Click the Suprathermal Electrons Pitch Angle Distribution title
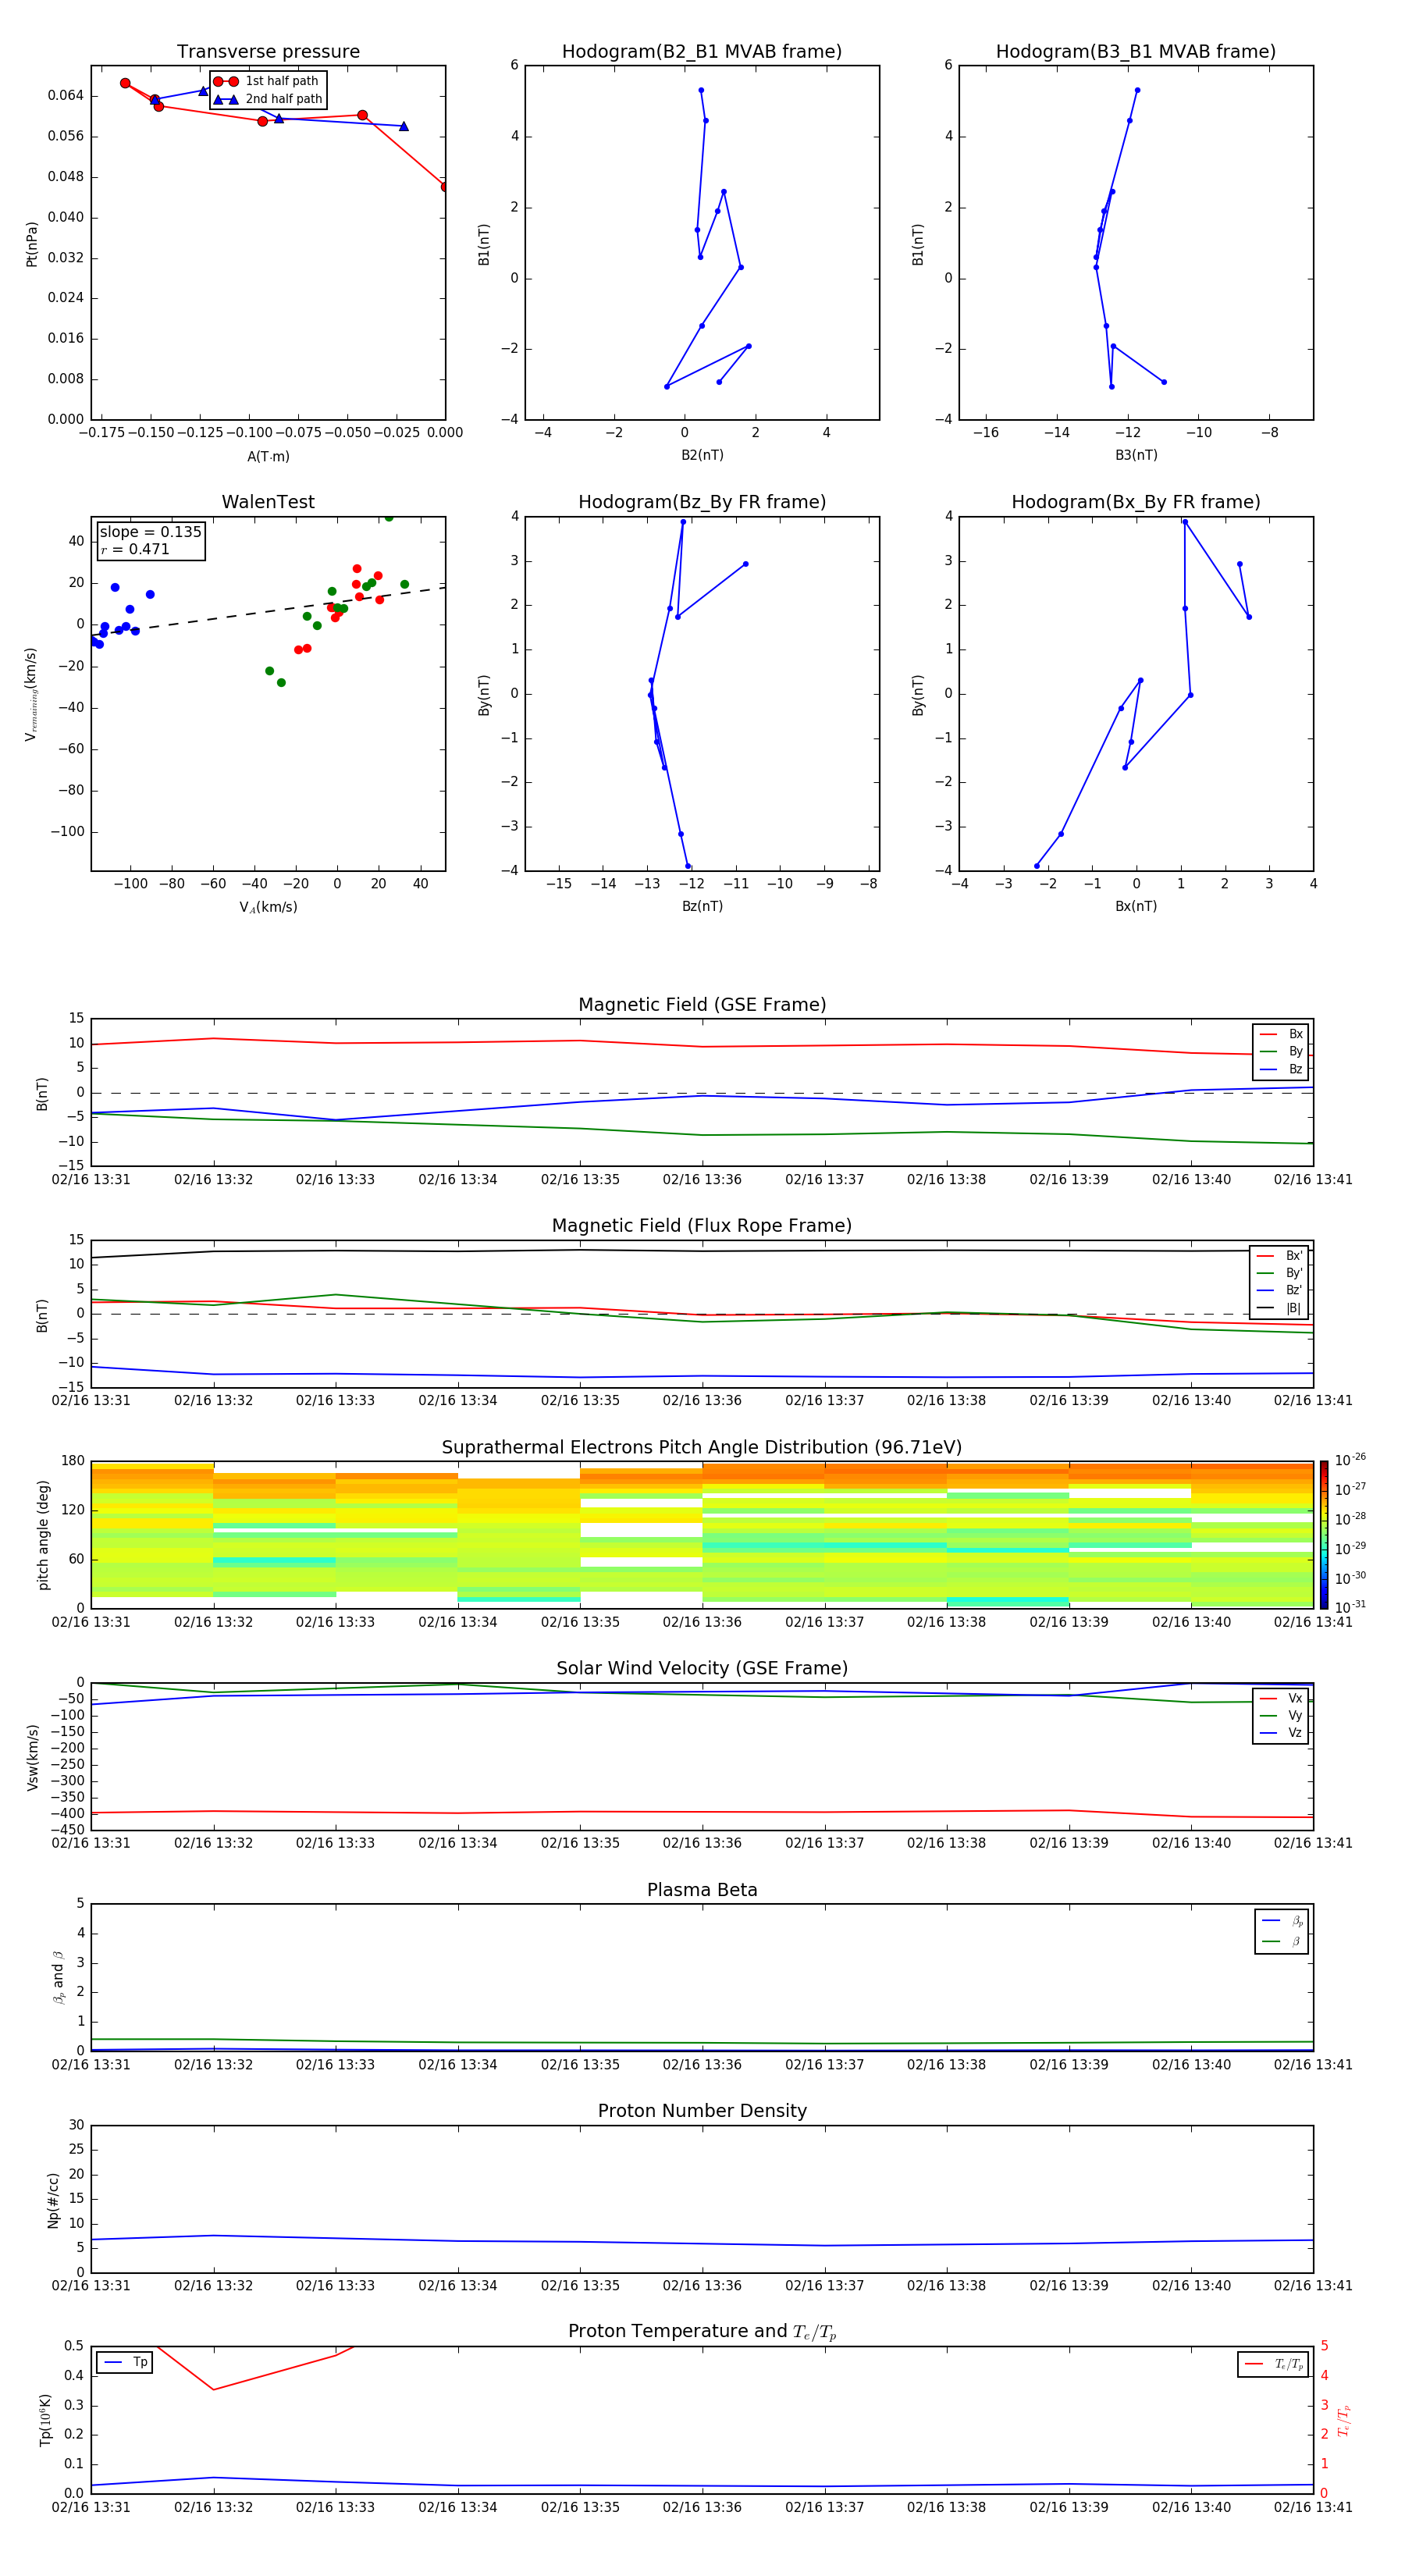 click(x=702, y=1447)
